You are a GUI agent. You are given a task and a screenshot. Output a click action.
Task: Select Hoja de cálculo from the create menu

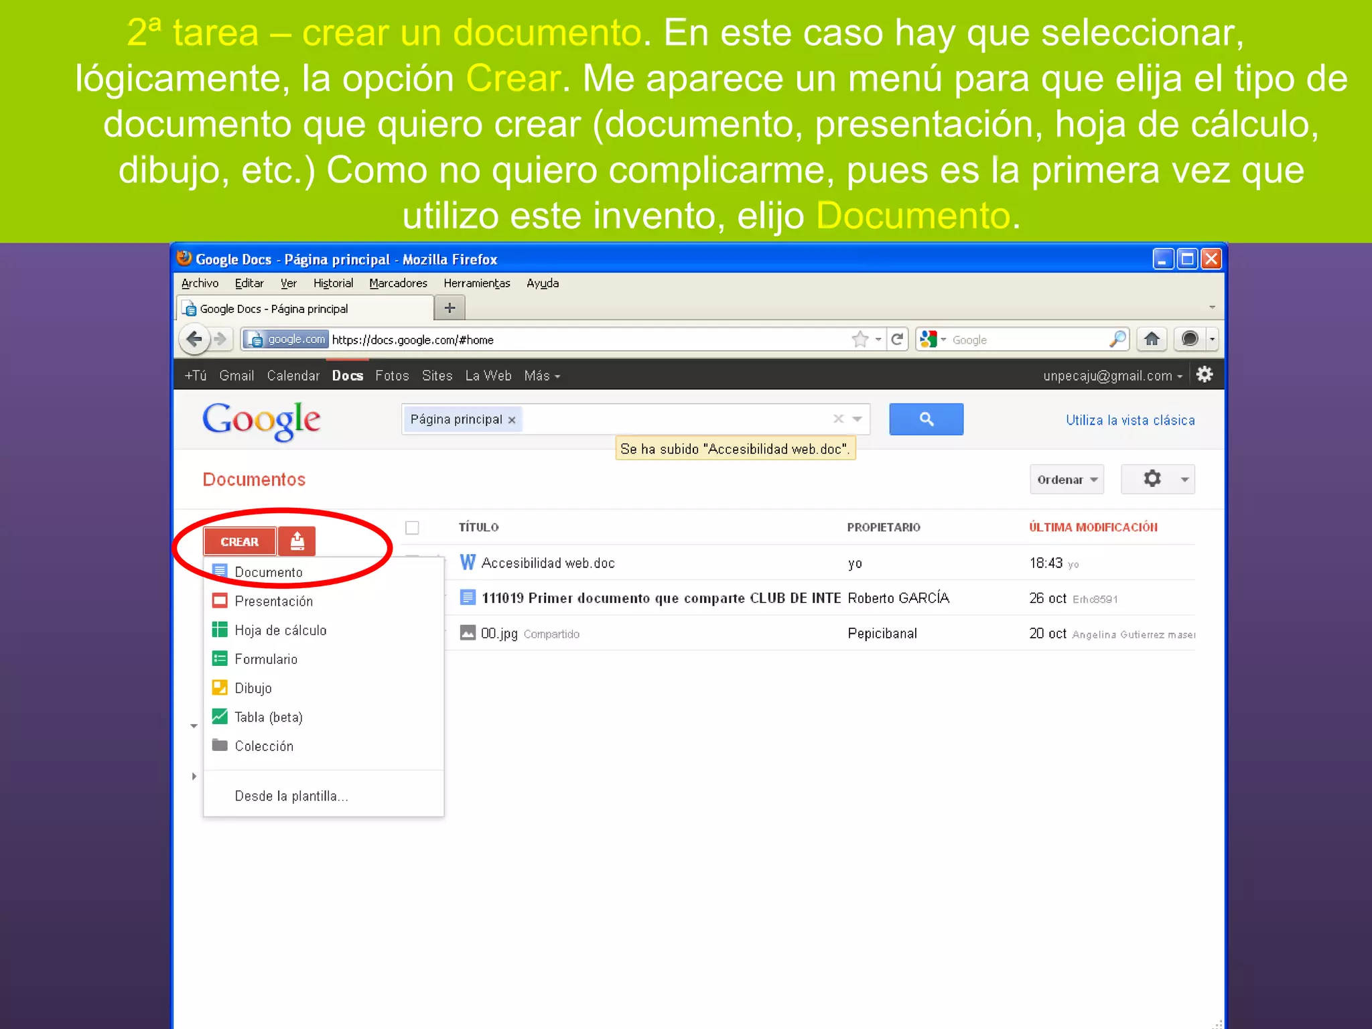324,630
